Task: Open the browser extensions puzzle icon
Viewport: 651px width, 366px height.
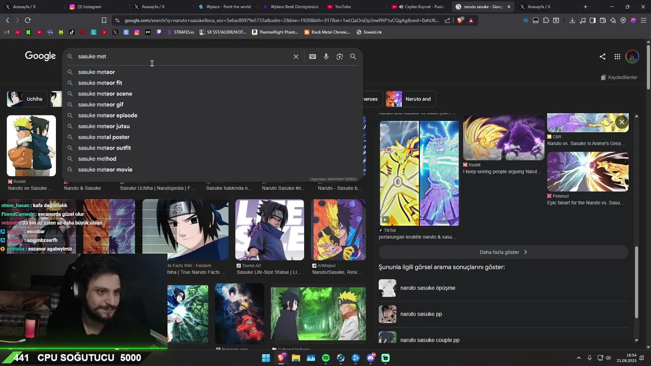Action: pyautogui.click(x=546, y=20)
